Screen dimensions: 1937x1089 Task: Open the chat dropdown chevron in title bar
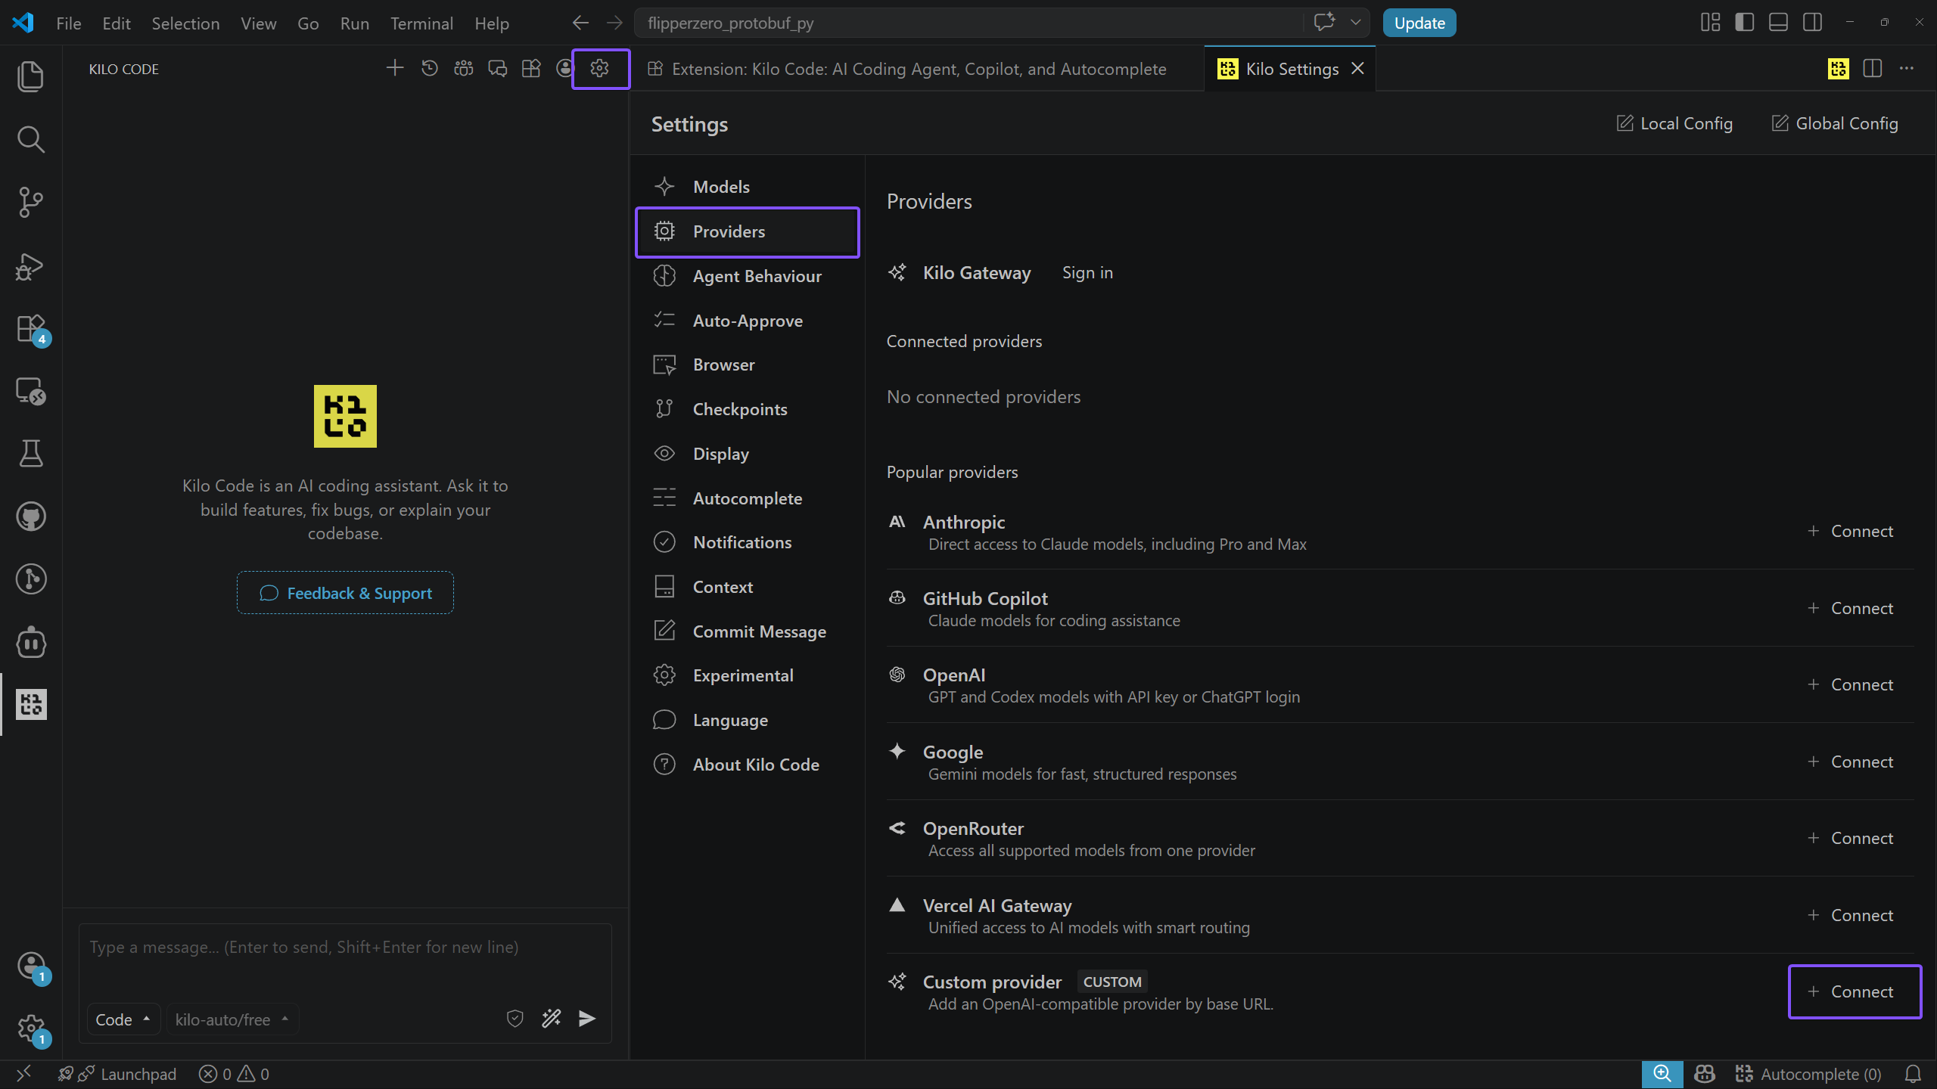point(1356,23)
